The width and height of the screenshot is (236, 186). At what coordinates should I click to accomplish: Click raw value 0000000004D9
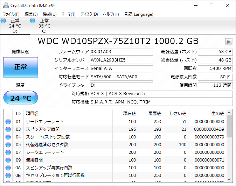pos(209,129)
